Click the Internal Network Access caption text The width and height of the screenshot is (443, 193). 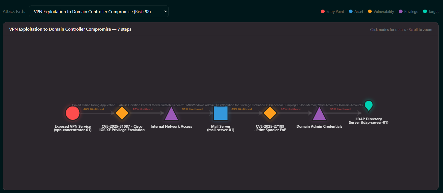tap(171, 126)
